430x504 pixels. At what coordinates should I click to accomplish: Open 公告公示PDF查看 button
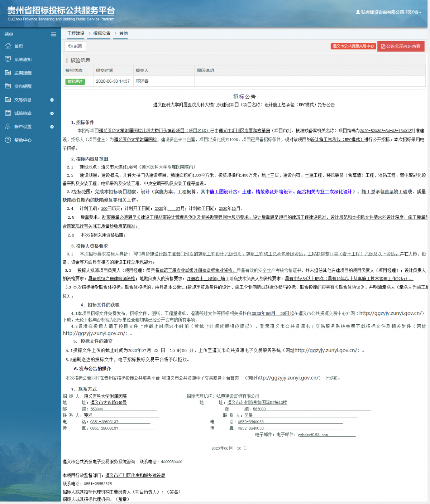[401, 46]
